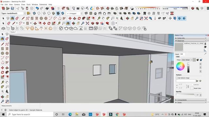Expand the Components panel
Screen dimensions: 209x117
pyautogui.click(x=191, y=100)
